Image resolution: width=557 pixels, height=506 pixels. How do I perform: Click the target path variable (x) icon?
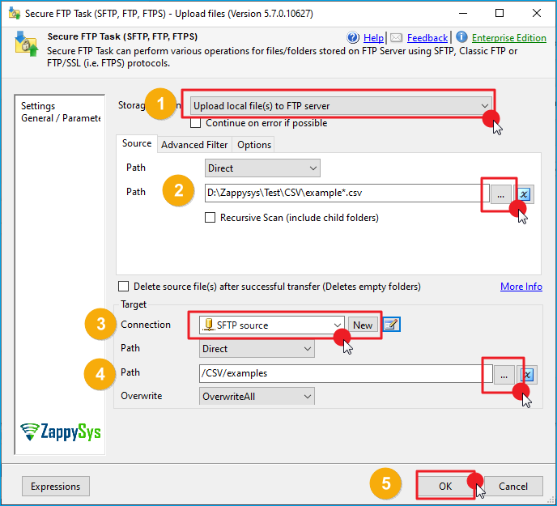coord(527,375)
